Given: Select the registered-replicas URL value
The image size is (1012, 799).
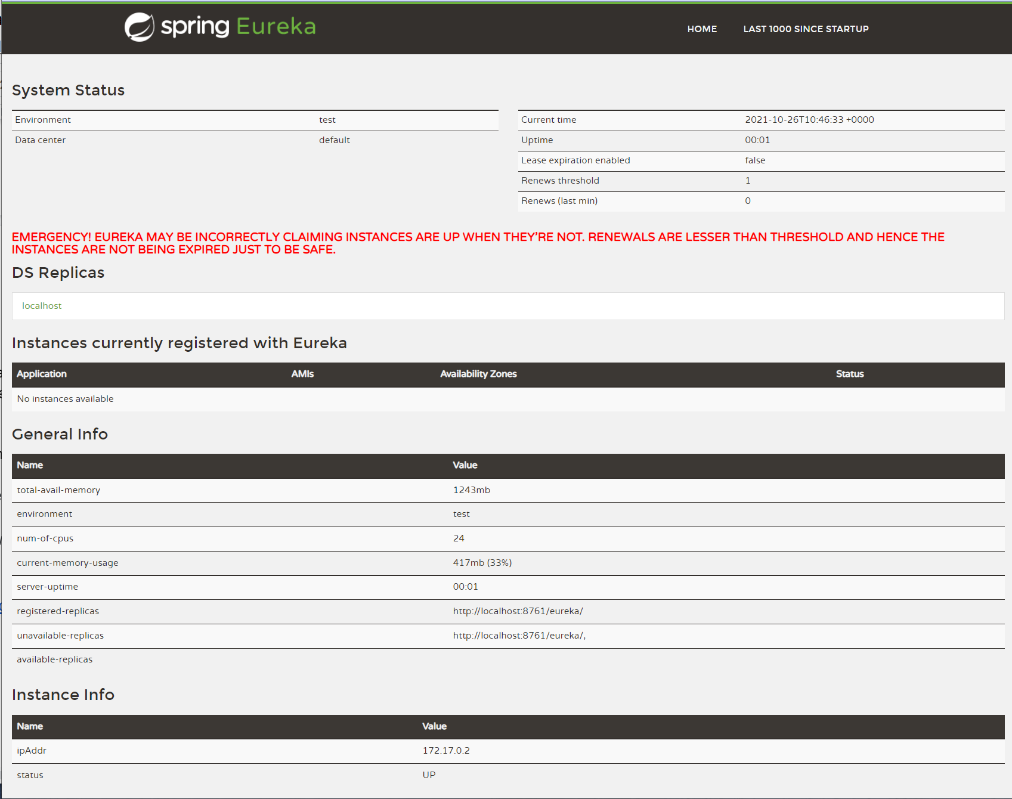Looking at the screenshot, I should click(518, 611).
